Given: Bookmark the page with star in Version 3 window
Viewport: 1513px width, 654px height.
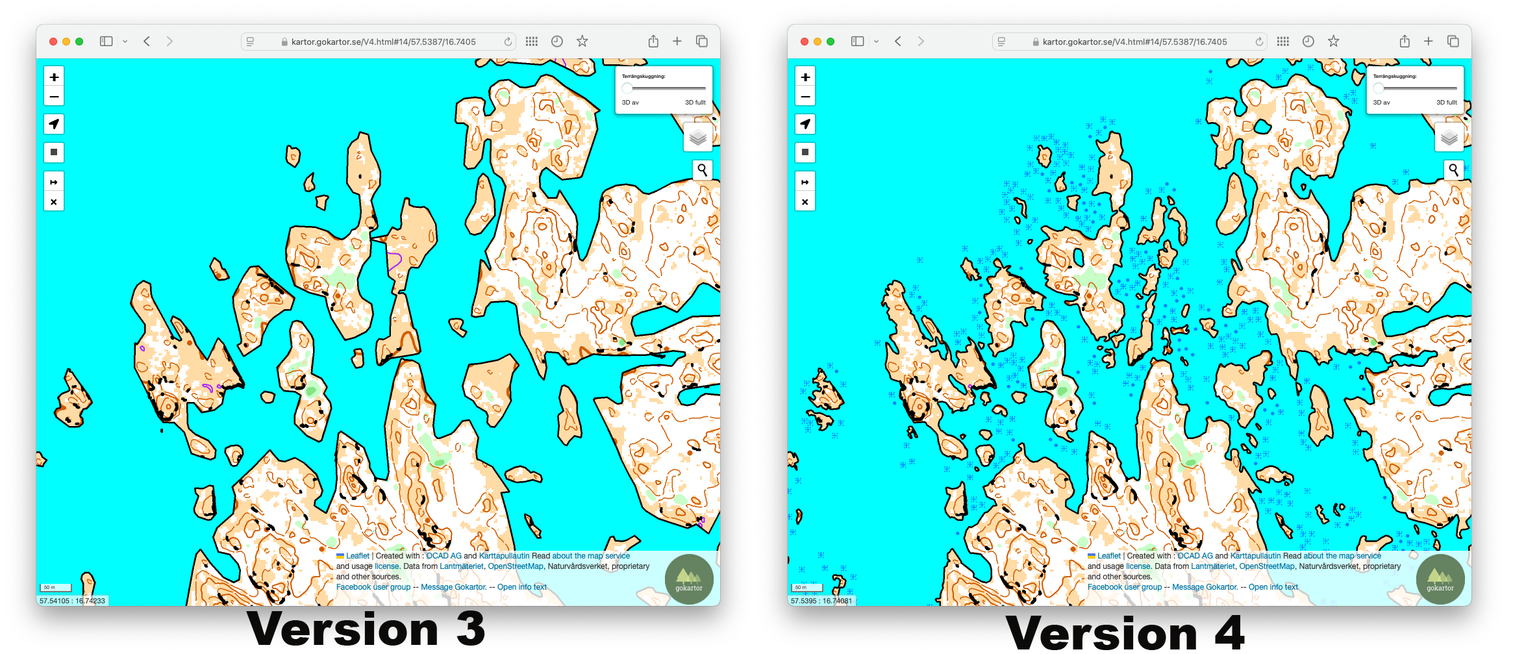Looking at the screenshot, I should point(582,42).
